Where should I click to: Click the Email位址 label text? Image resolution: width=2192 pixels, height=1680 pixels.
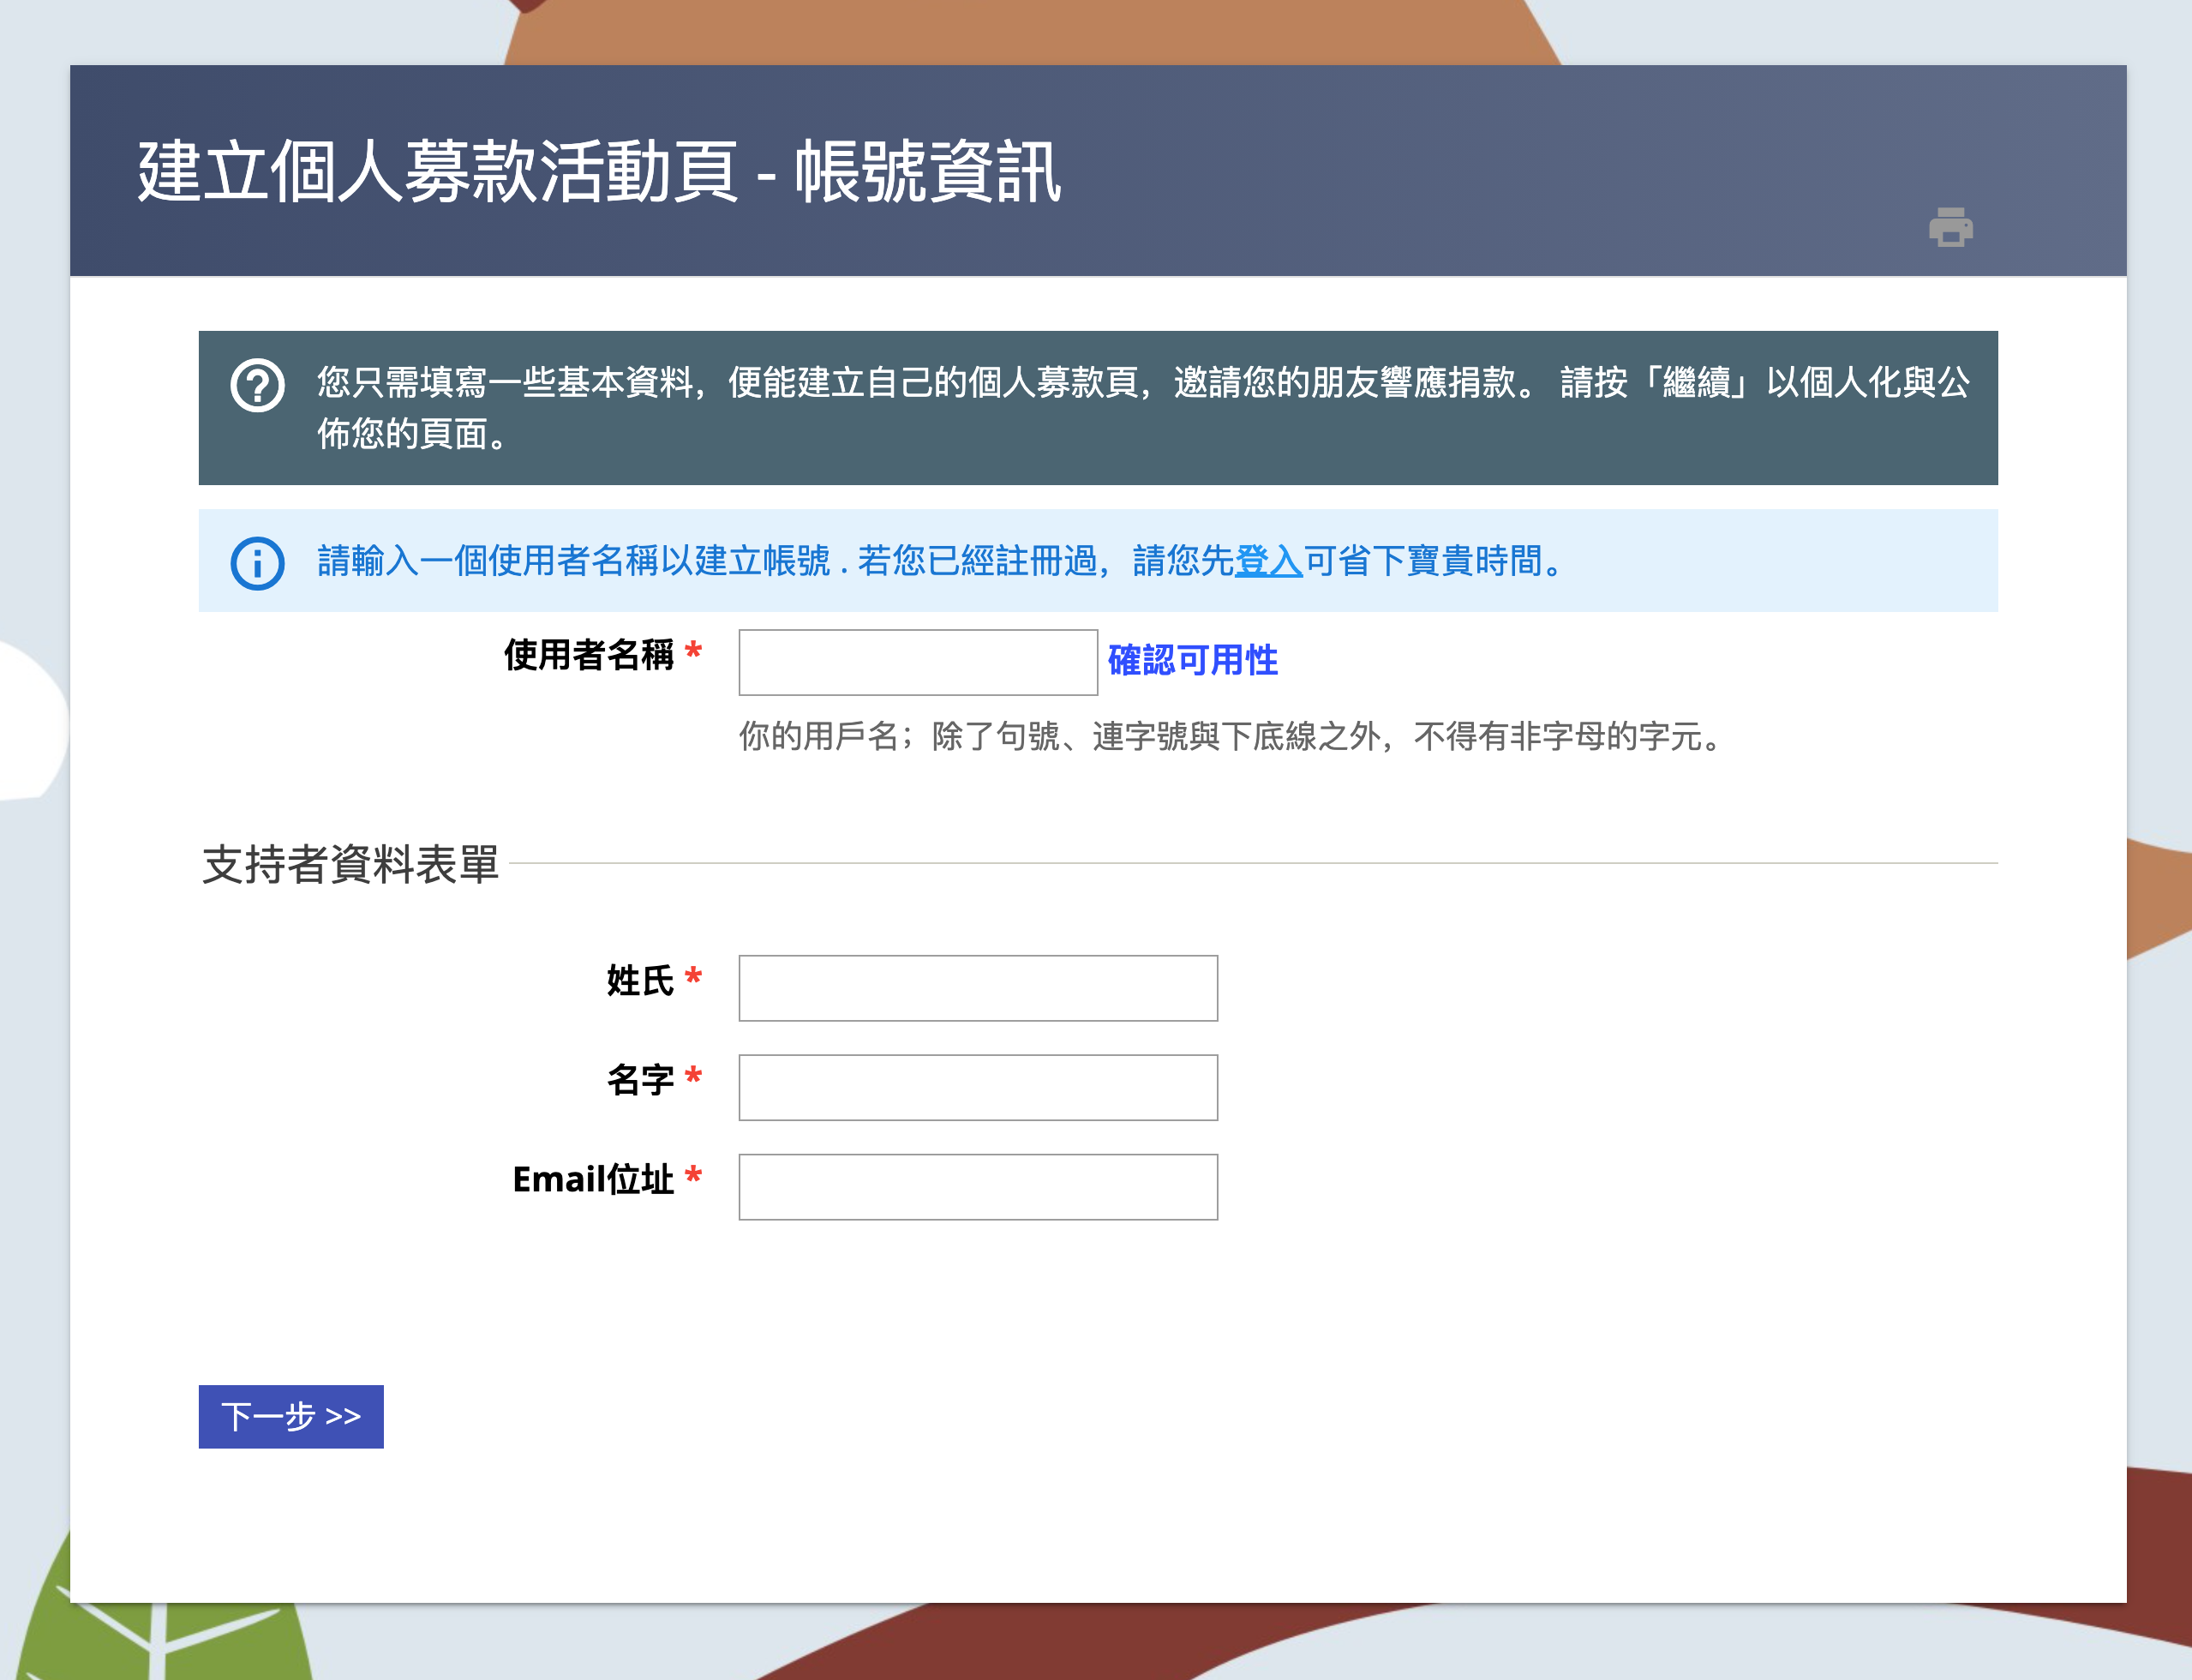click(594, 1179)
